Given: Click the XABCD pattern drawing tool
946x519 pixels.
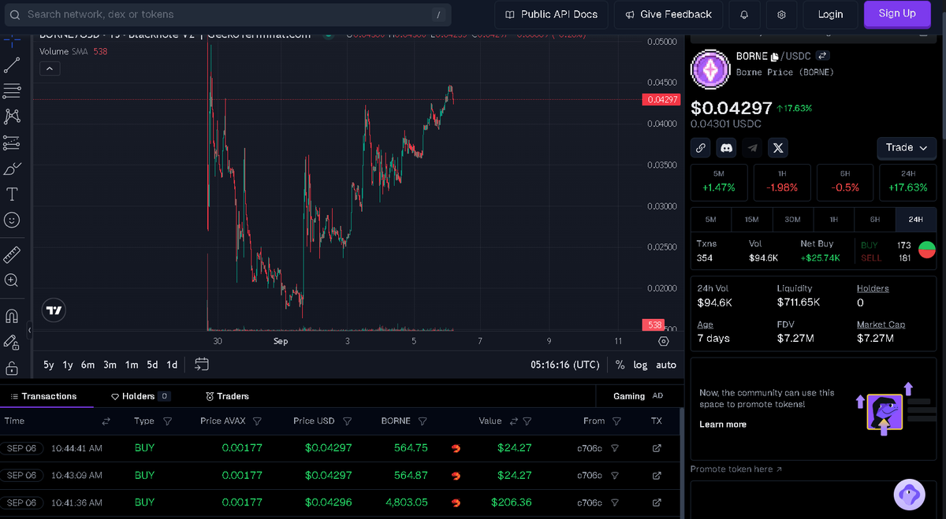Looking at the screenshot, I should click(x=11, y=116).
